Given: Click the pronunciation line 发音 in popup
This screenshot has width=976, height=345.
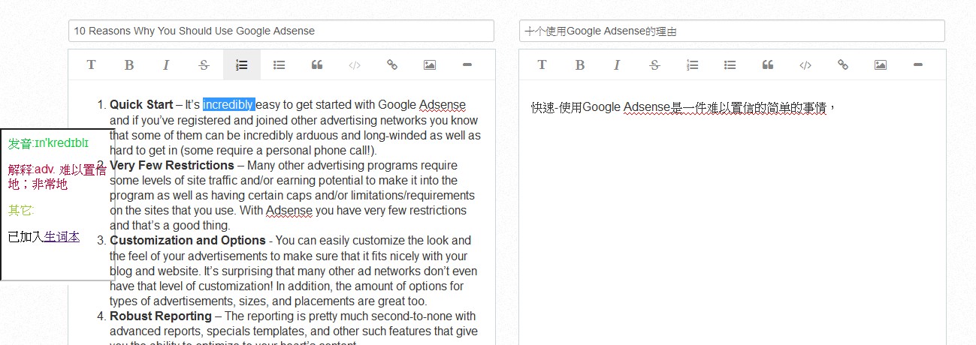Looking at the screenshot, I should [48, 142].
